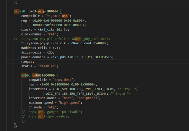Click the #address-cells property
The height and width of the screenshot is (131, 189).
34,48
